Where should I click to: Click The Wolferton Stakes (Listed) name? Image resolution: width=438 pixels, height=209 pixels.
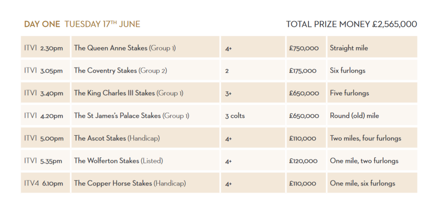(x=118, y=161)
